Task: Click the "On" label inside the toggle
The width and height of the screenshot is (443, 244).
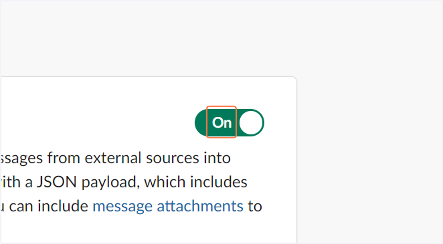Action: point(221,123)
